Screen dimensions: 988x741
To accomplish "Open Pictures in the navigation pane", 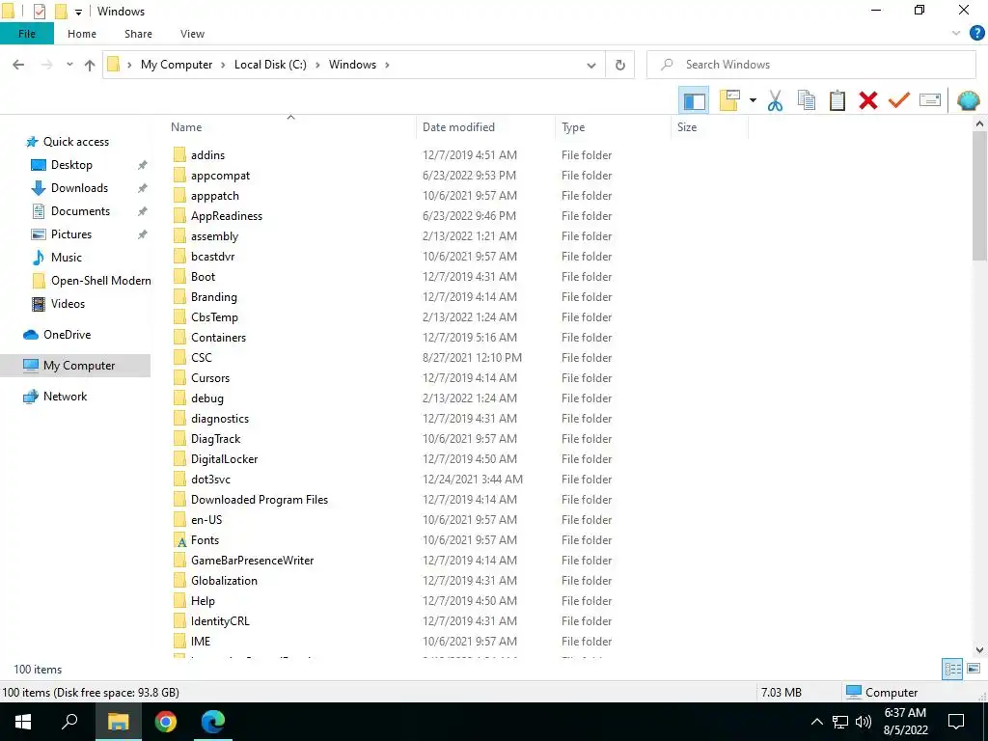I will click(71, 234).
